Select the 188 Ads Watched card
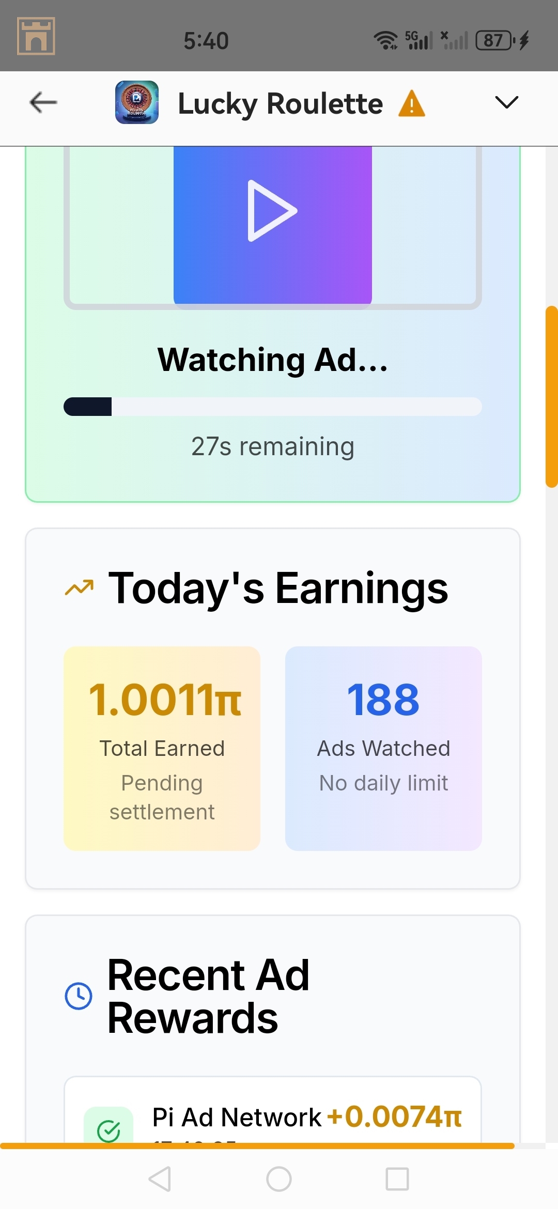 pos(383,748)
